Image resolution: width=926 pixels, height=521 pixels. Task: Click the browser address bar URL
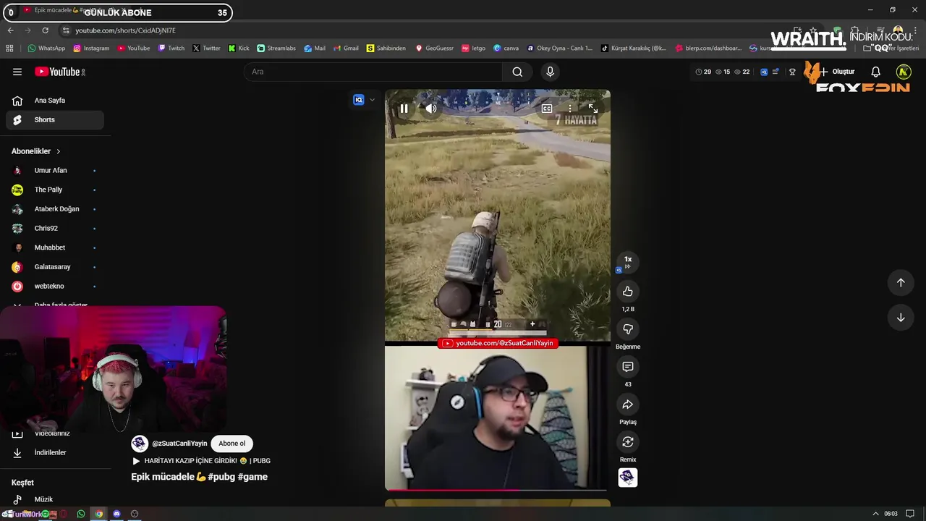point(125,30)
